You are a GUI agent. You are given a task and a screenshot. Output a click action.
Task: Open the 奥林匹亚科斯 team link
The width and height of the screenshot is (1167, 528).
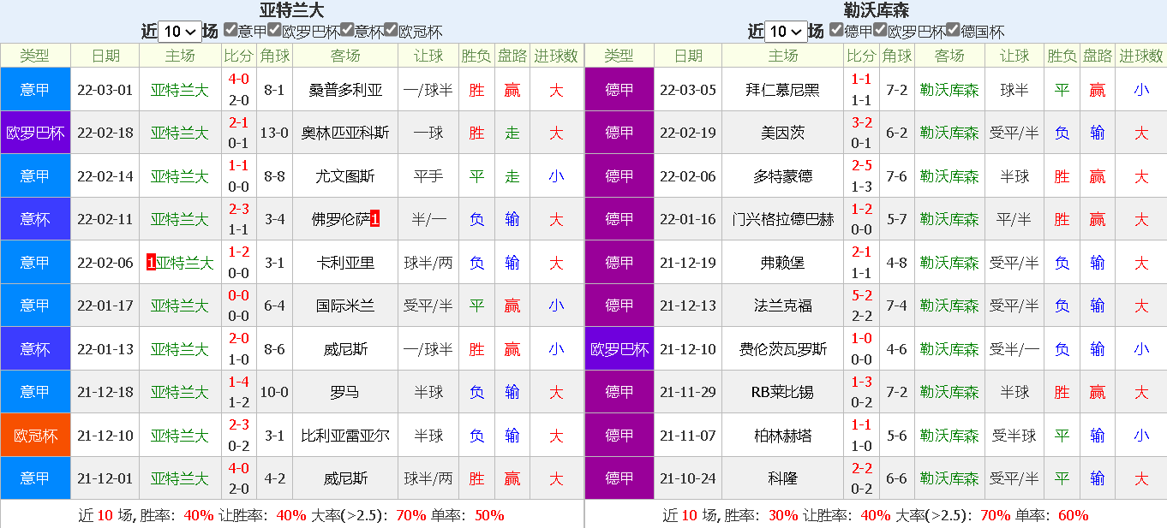tap(345, 133)
